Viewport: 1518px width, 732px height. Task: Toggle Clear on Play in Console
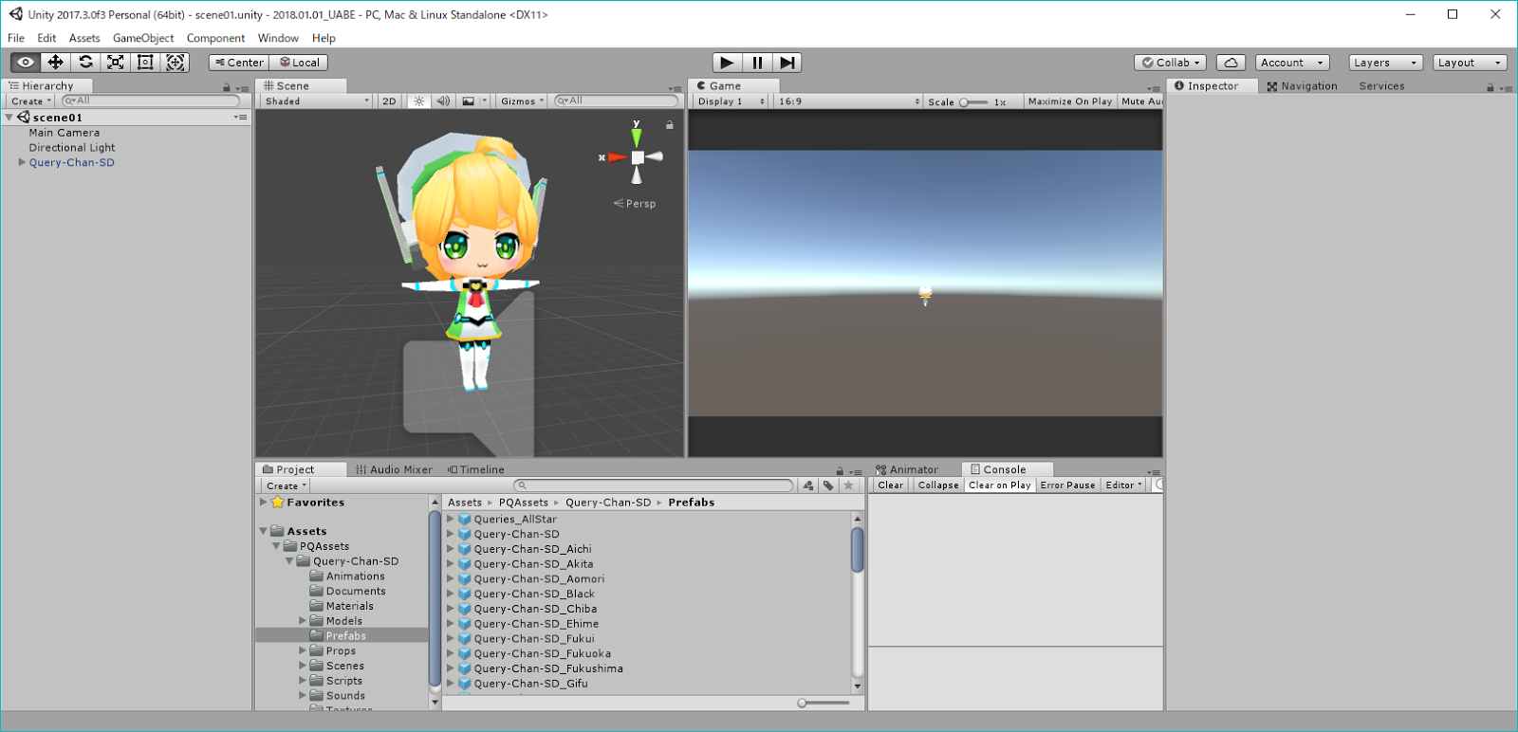(x=1000, y=485)
